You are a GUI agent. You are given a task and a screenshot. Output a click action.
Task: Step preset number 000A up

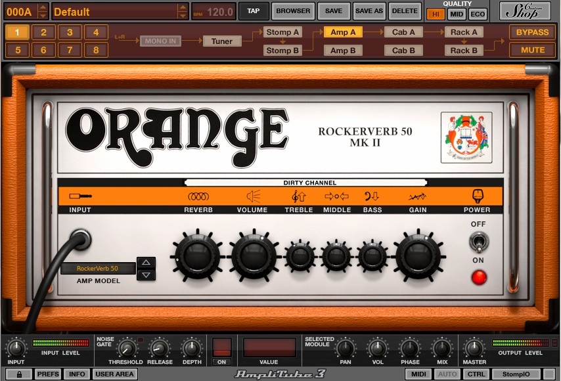point(43,7)
